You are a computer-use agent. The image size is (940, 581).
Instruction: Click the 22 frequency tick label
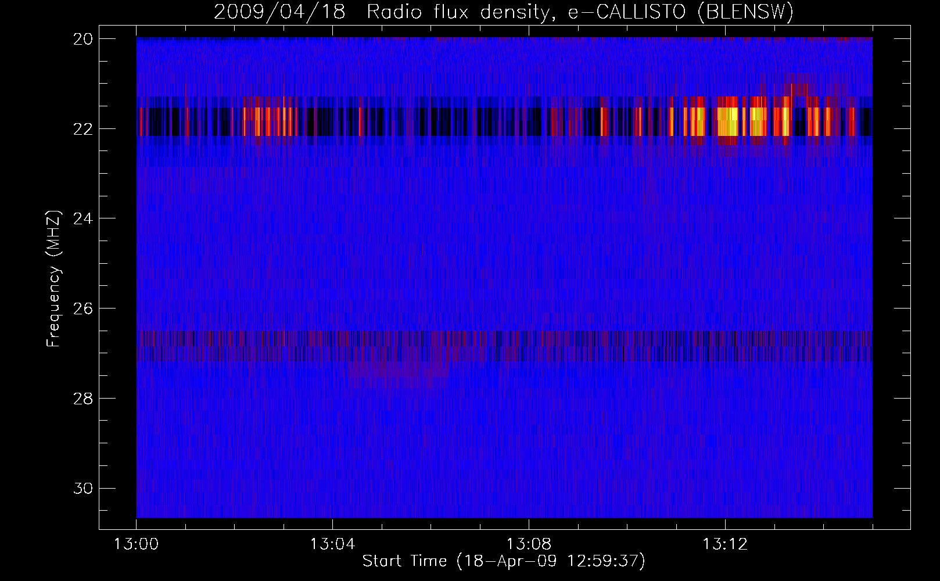(x=83, y=128)
